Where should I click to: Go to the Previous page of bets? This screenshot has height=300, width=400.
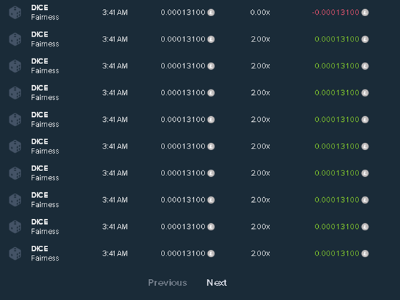point(168,282)
